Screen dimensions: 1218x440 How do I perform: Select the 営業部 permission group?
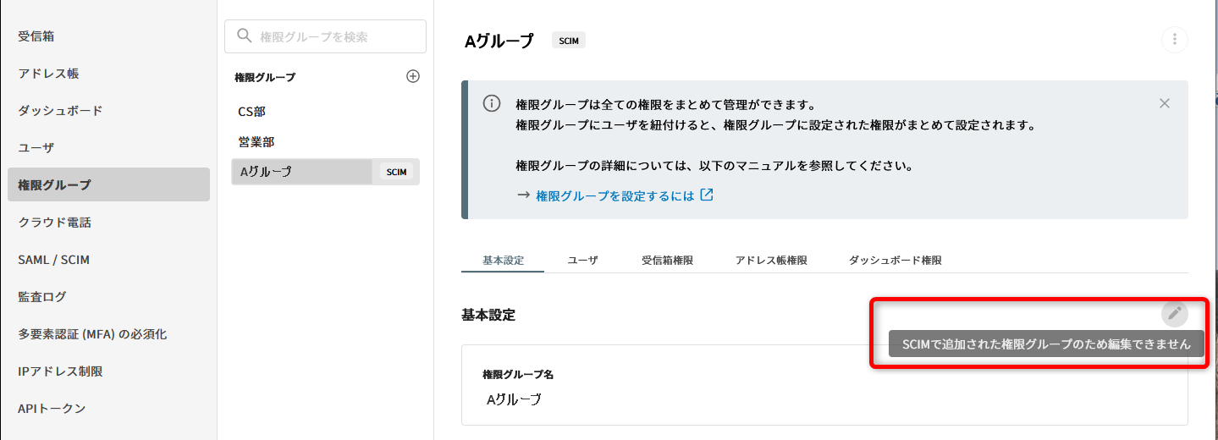(256, 141)
